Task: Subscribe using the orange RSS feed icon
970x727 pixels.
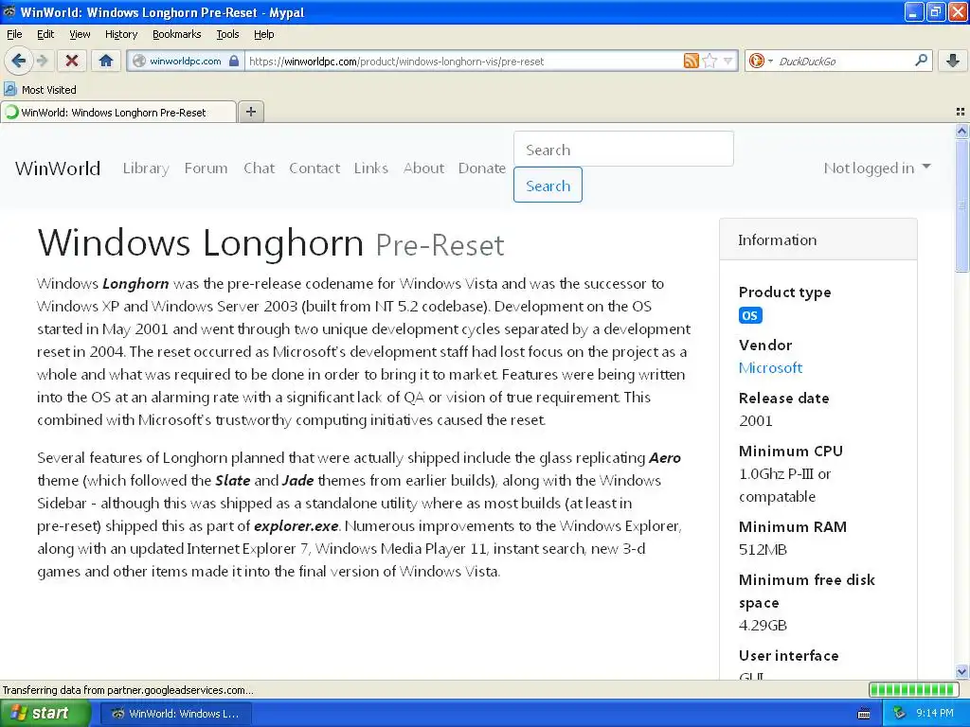Action: 691,61
